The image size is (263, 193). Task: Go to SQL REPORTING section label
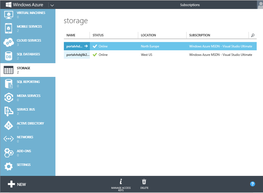[28, 82]
